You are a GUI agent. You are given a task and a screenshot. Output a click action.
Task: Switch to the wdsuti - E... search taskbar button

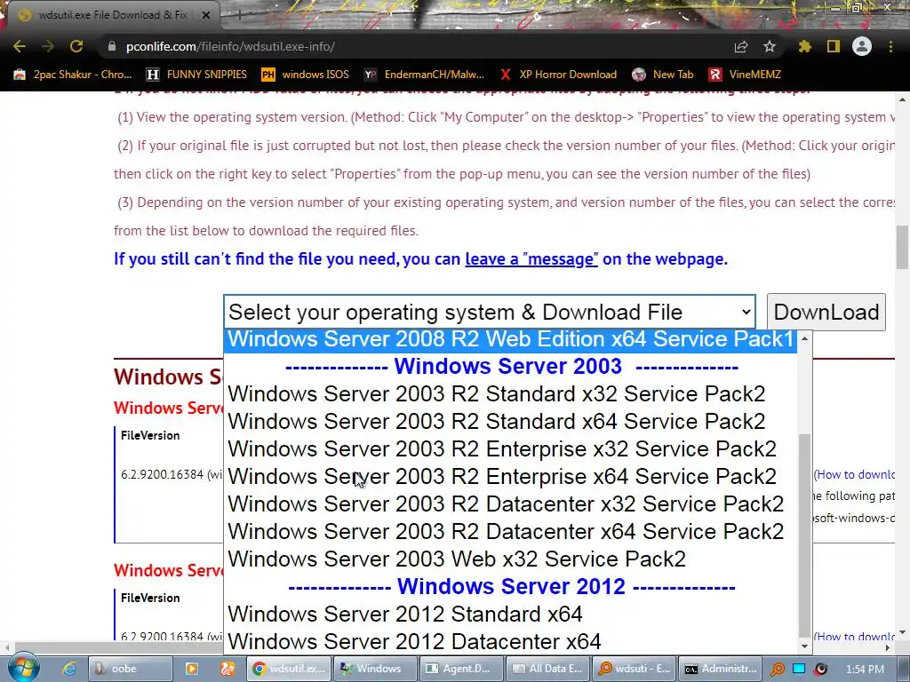[635, 669]
